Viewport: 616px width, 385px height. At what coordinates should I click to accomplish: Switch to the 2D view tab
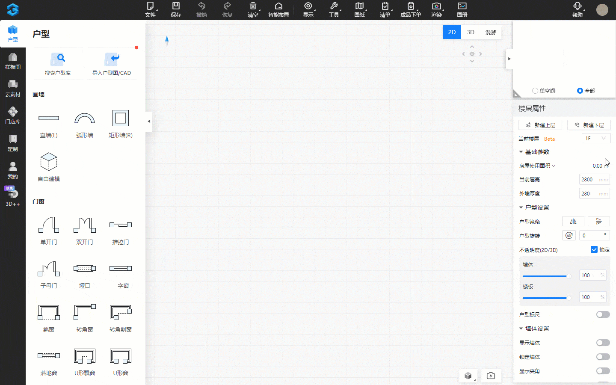[x=452, y=32]
